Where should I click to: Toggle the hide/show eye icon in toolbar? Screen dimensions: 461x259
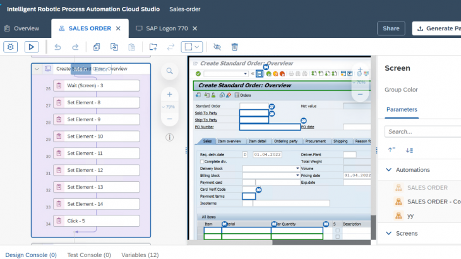tap(217, 47)
